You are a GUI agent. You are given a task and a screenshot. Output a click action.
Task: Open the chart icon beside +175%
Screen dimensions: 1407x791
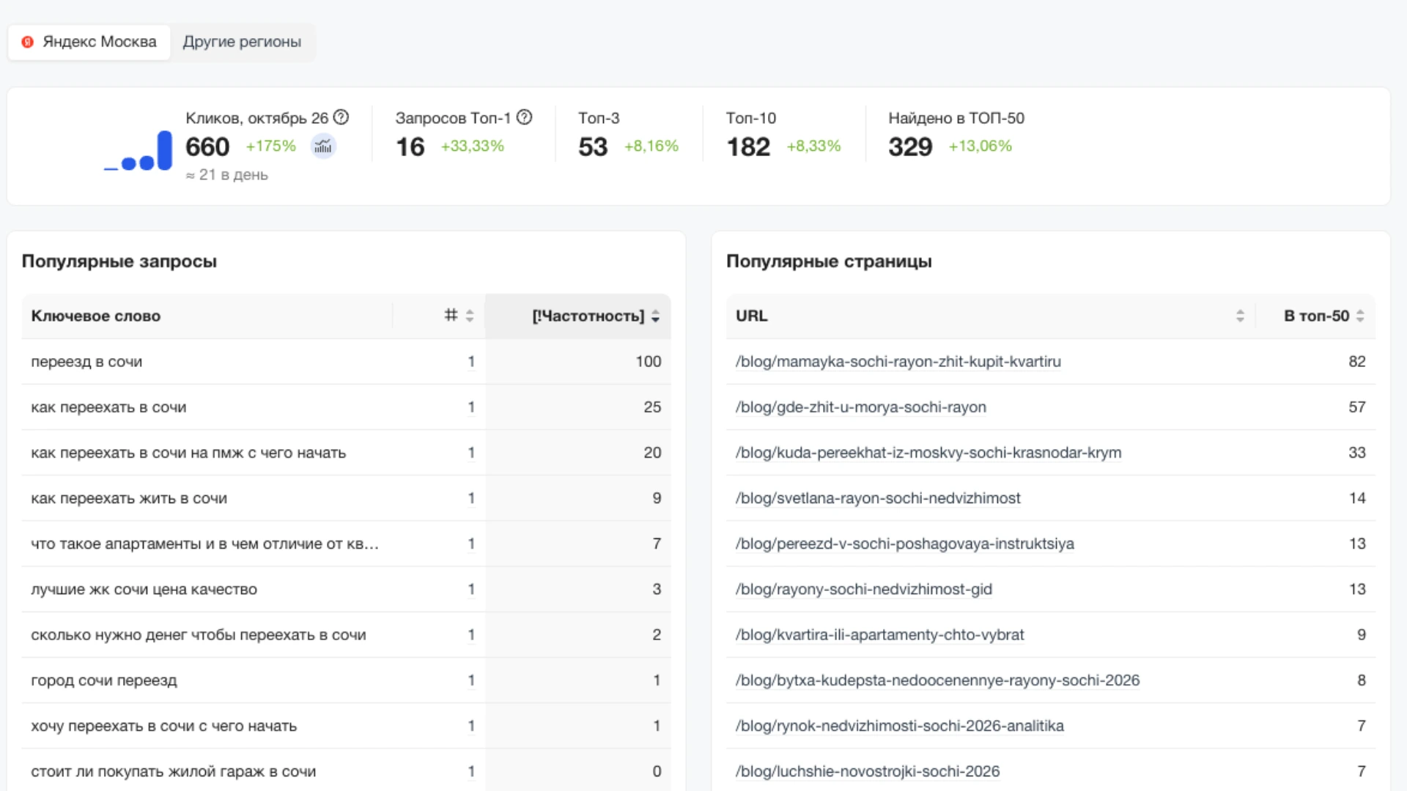(322, 146)
